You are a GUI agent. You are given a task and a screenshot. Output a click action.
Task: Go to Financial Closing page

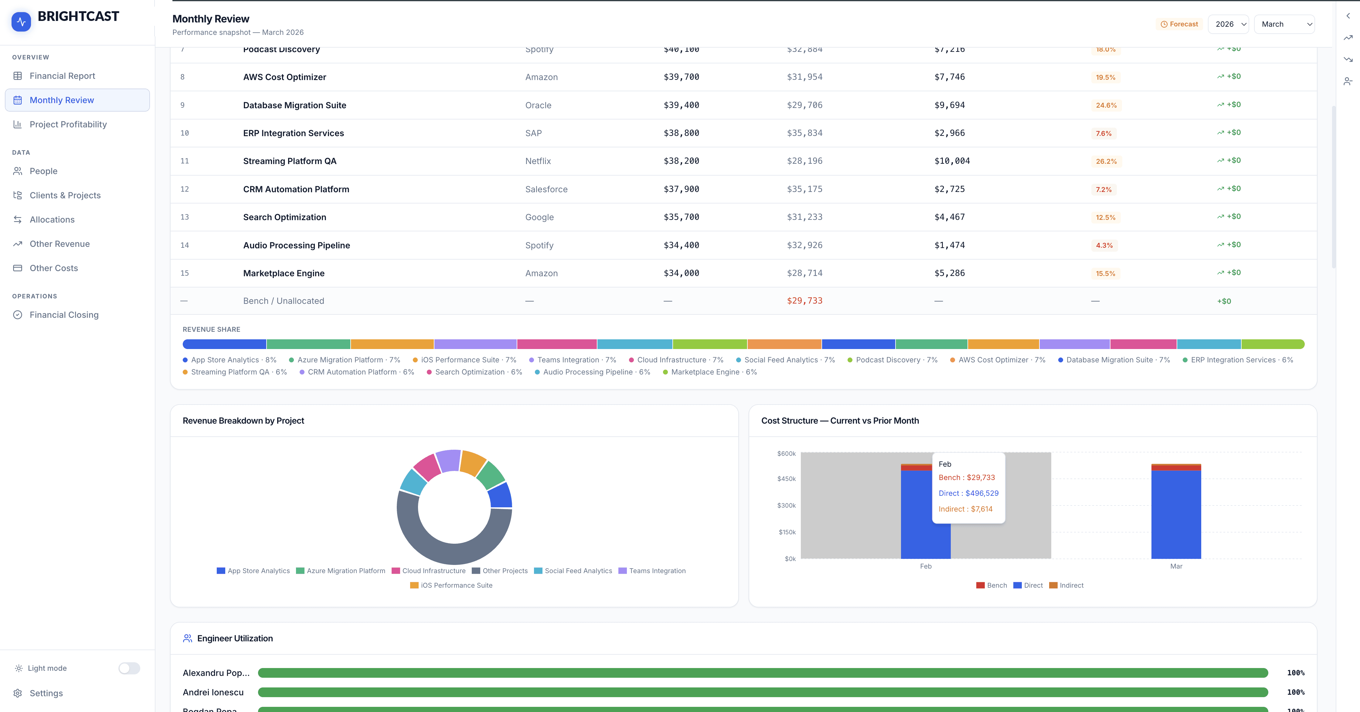[x=64, y=315]
